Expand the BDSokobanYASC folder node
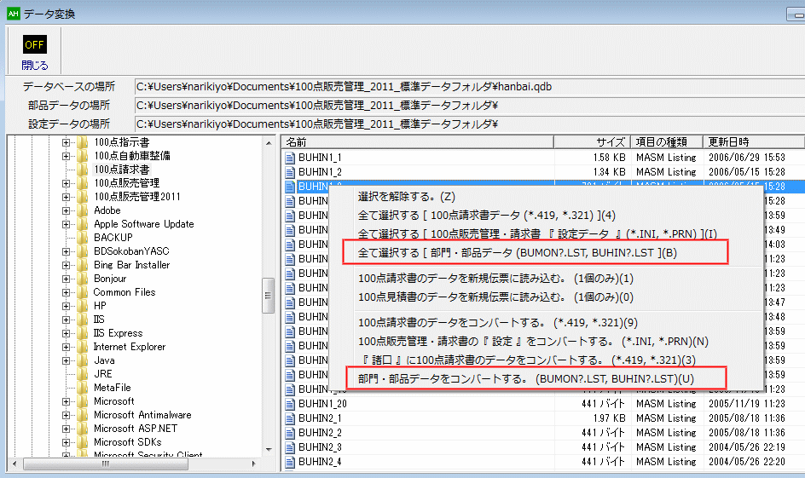The image size is (805, 478). (66, 251)
